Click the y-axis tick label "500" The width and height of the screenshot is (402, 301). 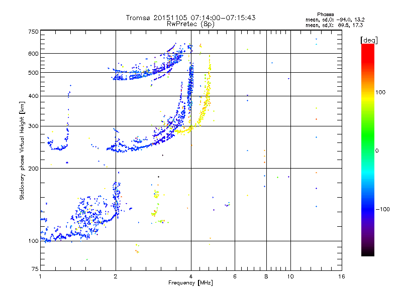pyautogui.click(x=33, y=73)
